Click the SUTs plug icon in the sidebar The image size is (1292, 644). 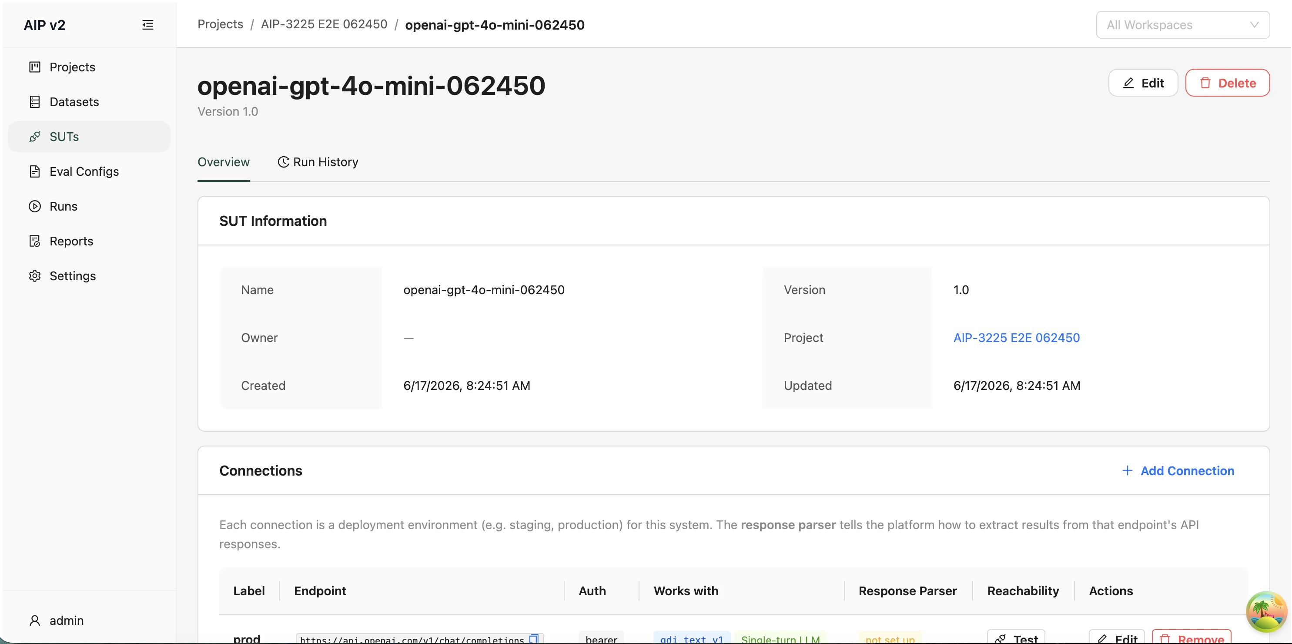[35, 137]
